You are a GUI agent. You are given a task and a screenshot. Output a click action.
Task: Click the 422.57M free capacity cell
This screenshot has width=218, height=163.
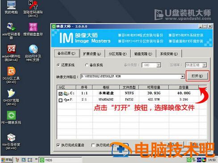click(154, 100)
